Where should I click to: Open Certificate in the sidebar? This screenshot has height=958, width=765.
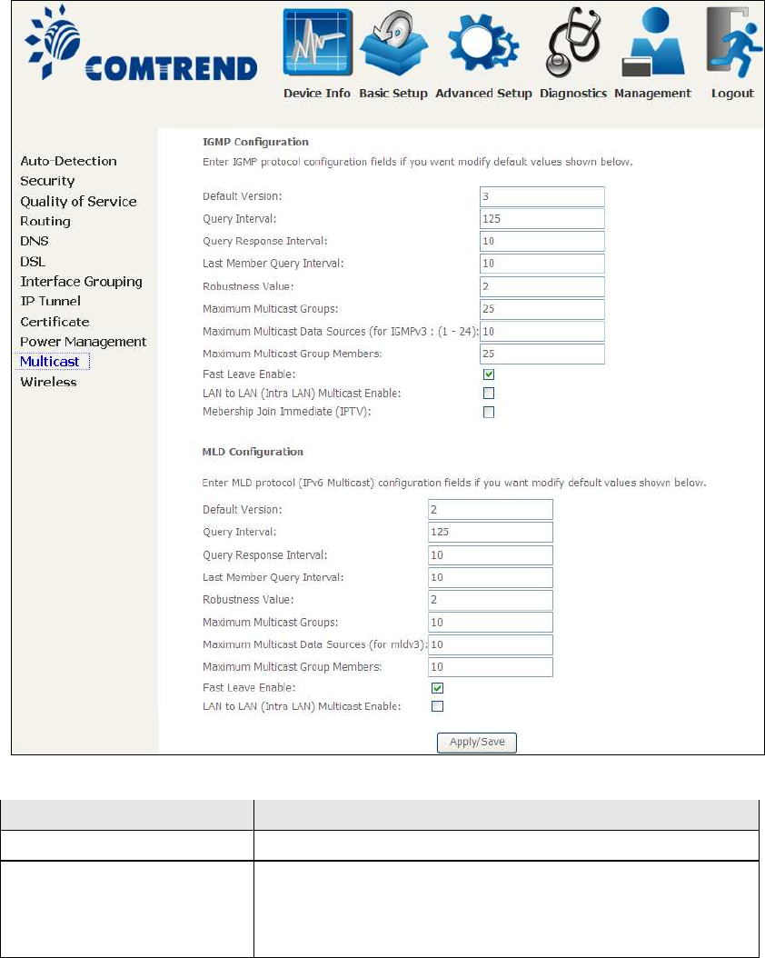(55, 322)
